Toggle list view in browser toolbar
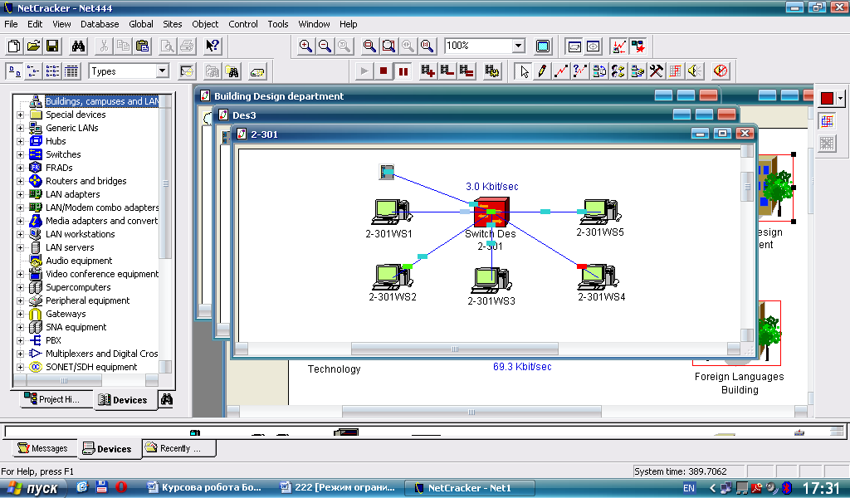This screenshot has height=498, width=850. coord(52,71)
